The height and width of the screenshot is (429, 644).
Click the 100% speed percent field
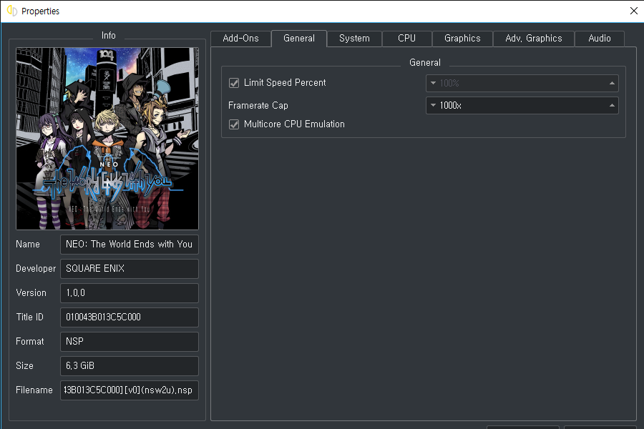coord(522,83)
